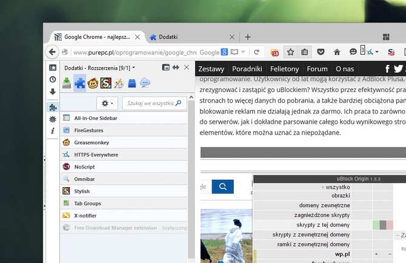Close the Google Chrome - najlepsz... tab

click(x=138, y=37)
